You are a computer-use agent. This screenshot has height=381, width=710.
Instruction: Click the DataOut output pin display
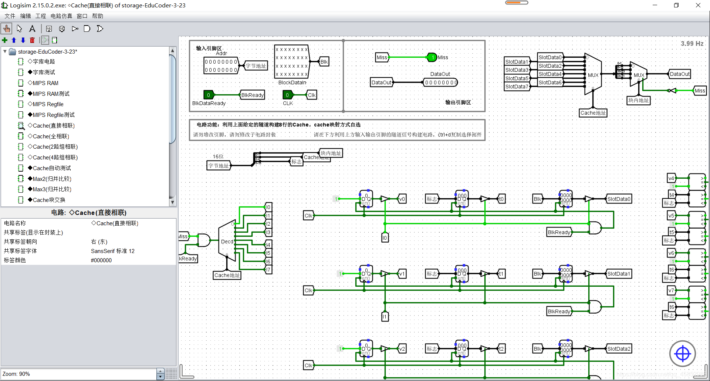point(440,82)
